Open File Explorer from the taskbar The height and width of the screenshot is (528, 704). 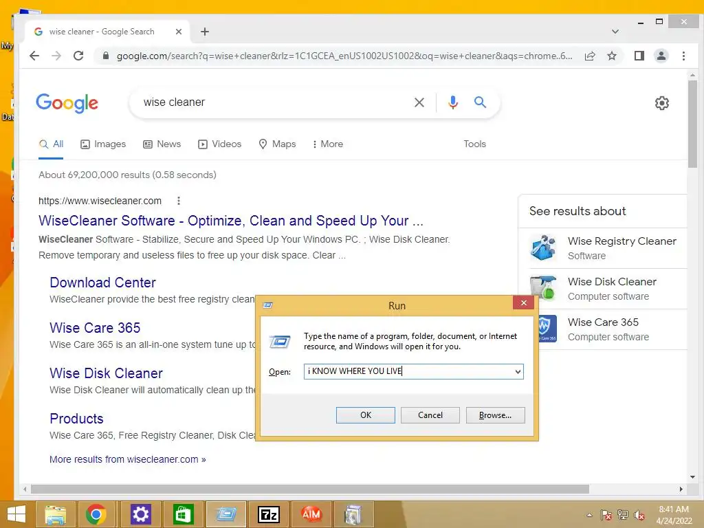pyautogui.click(x=55, y=514)
